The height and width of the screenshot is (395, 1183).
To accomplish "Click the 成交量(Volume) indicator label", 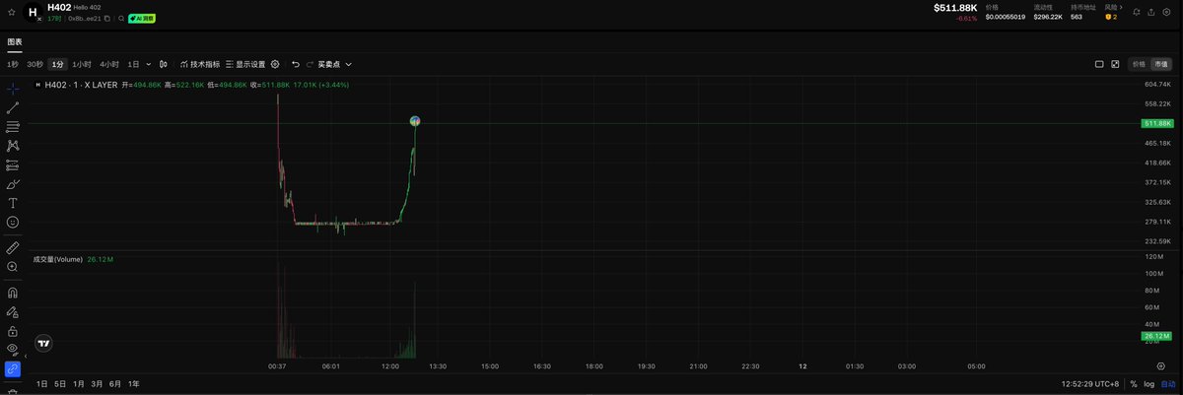I will tap(58, 259).
